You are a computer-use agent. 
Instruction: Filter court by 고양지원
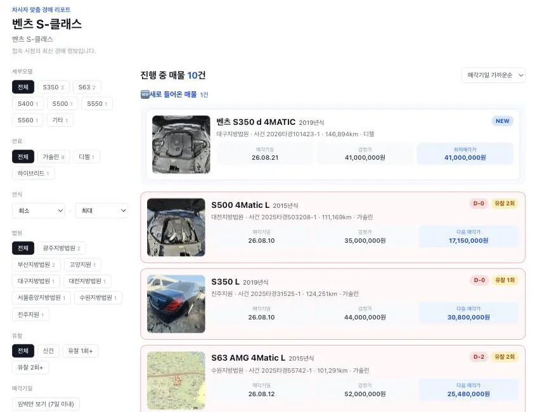pyautogui.click(x=82, y=264)
